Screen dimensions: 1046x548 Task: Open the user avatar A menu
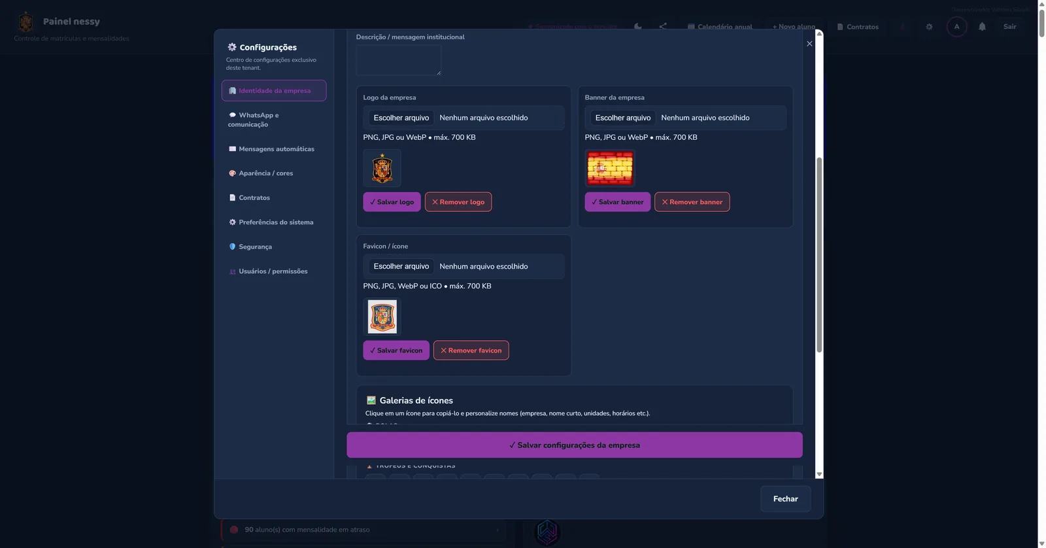tap(956, 27)
